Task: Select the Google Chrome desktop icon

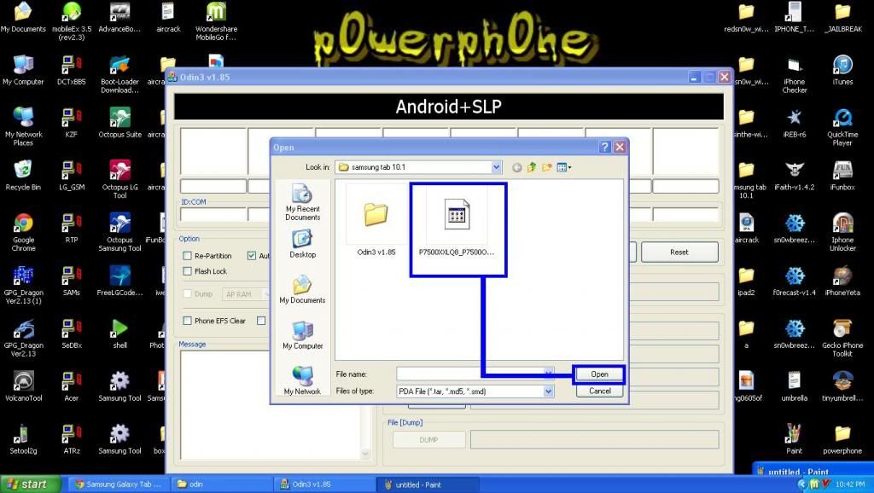Action: click(23, 232)
